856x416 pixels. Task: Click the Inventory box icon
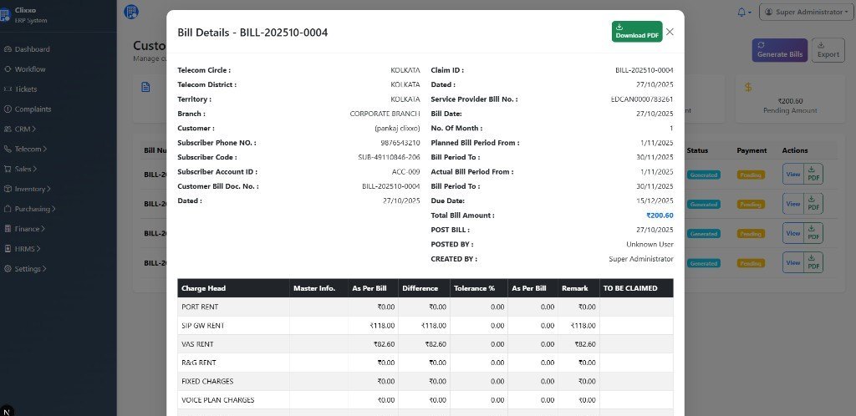point(8,189)
